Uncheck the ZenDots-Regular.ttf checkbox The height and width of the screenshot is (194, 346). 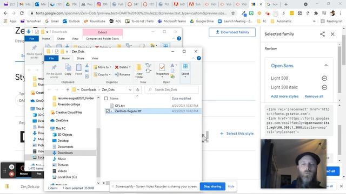pos(108,111)
